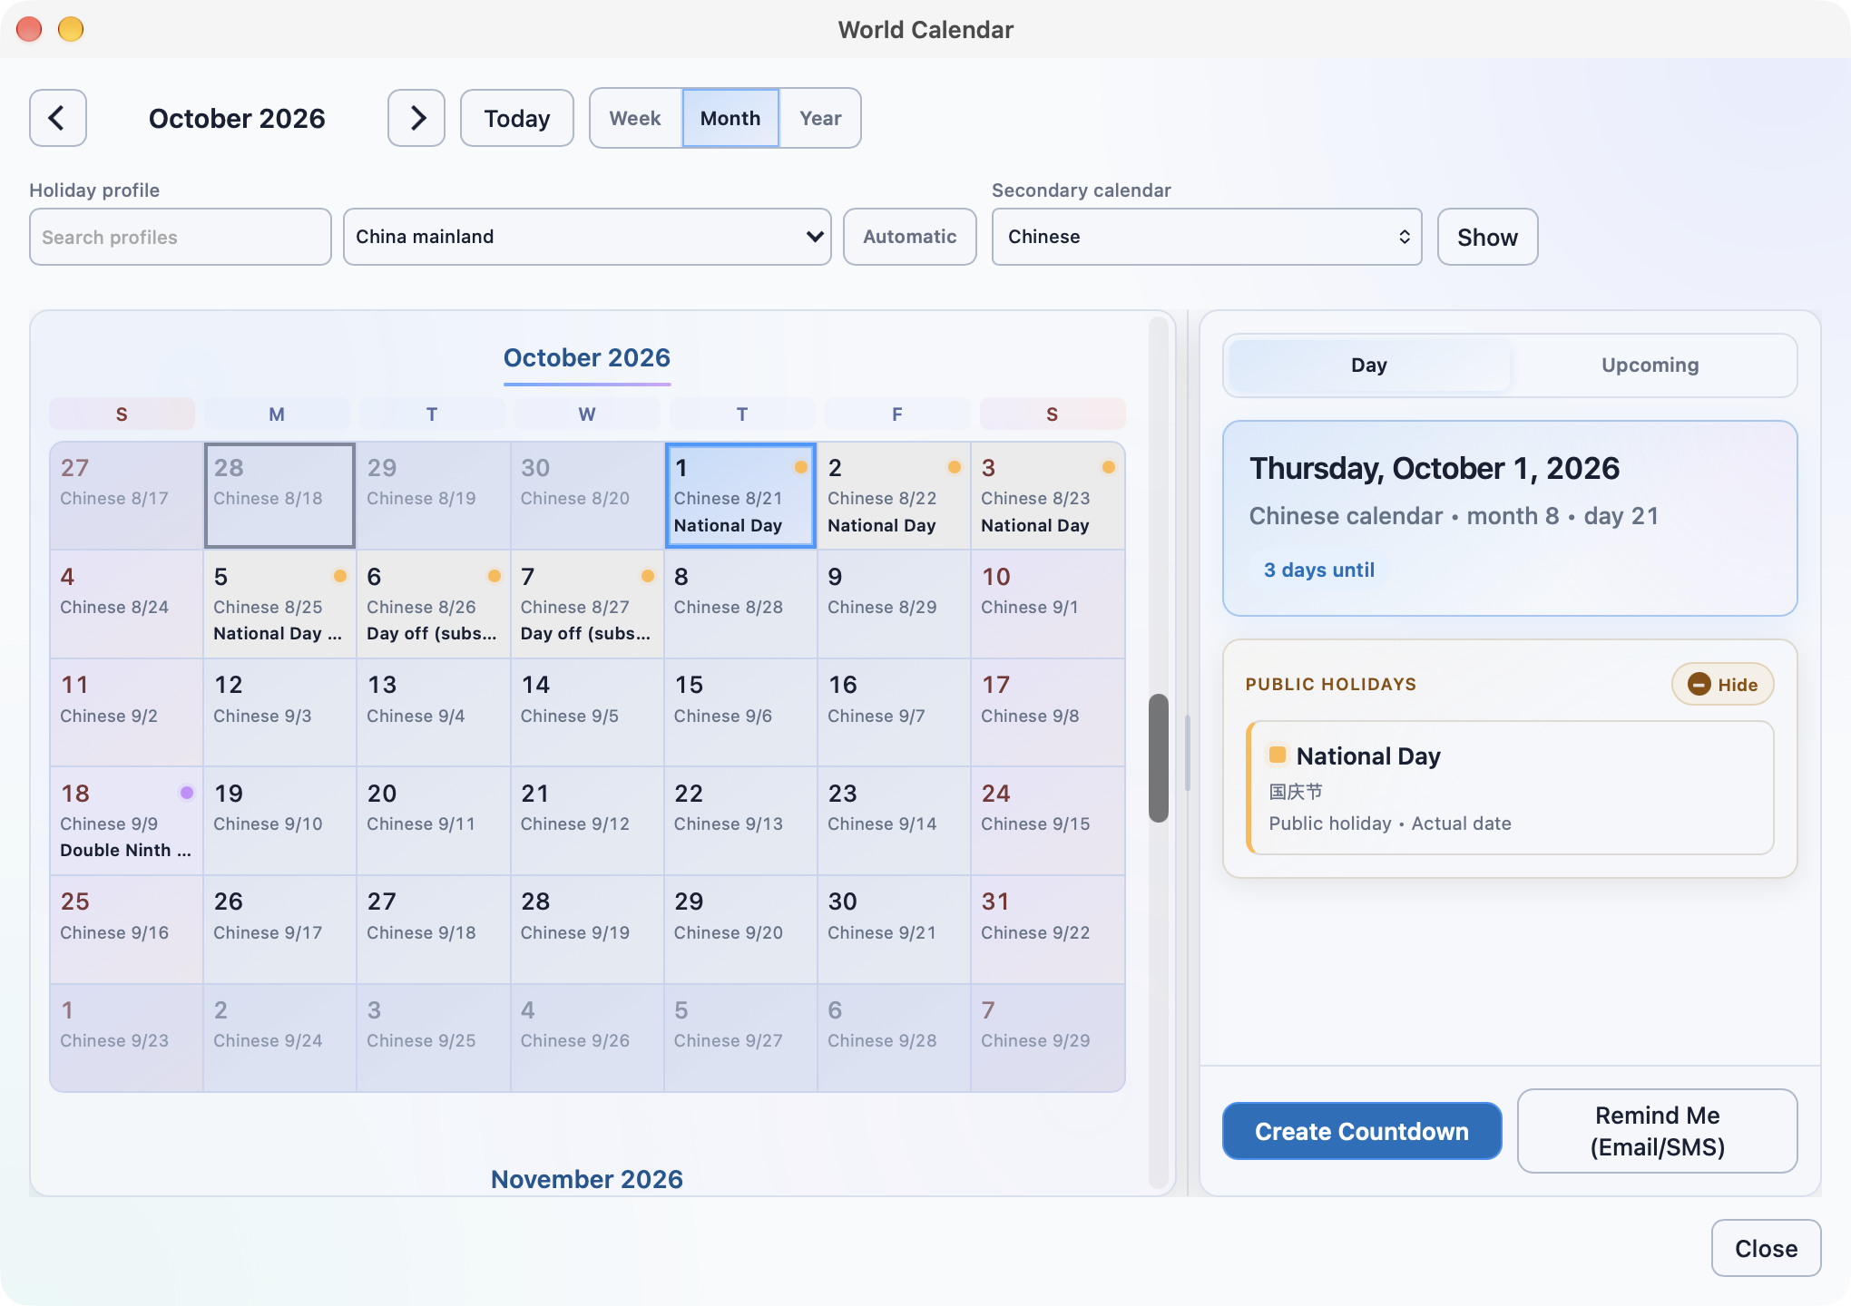The width and height of the screenshot is (1851, 1306).
Task: Click the orange holiday dot on October 3
Action: pyautogui.click(x=1108, y=467)
